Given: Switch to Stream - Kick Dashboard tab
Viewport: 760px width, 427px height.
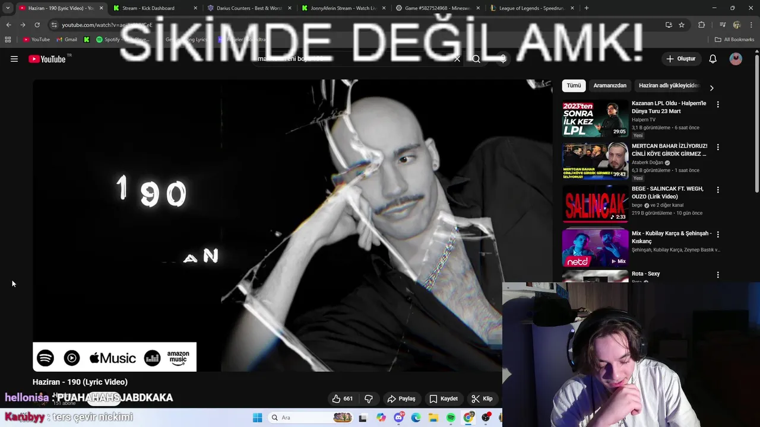Looking at the screenshot, I should [154, 8].
